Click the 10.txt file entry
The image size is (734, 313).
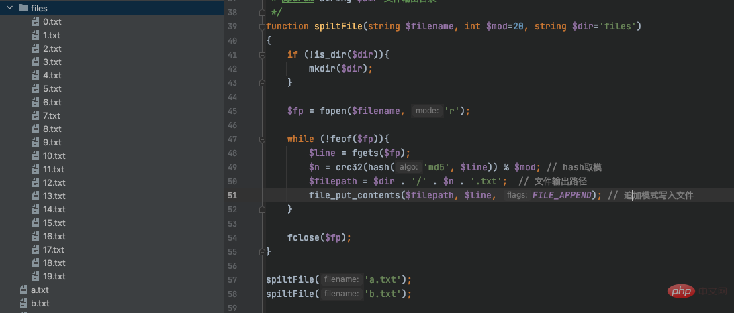point(54,155)
